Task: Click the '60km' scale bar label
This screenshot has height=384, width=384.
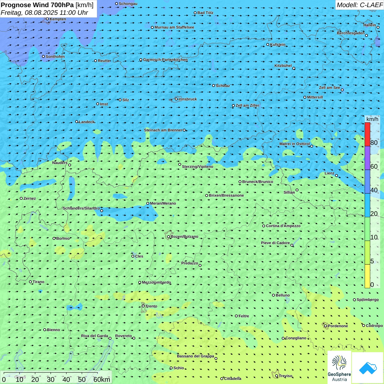Action: click(x=102, y=379)
